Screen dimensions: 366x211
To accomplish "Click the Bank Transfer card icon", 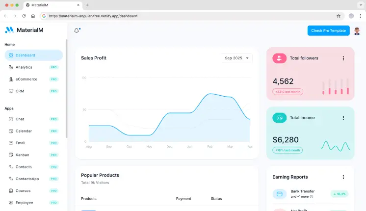I will pos(279,194).
